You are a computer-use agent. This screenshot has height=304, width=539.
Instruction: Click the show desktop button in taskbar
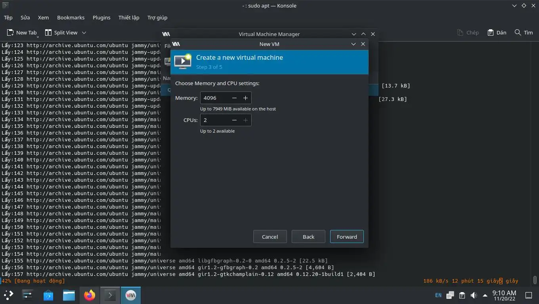[528, 295]
